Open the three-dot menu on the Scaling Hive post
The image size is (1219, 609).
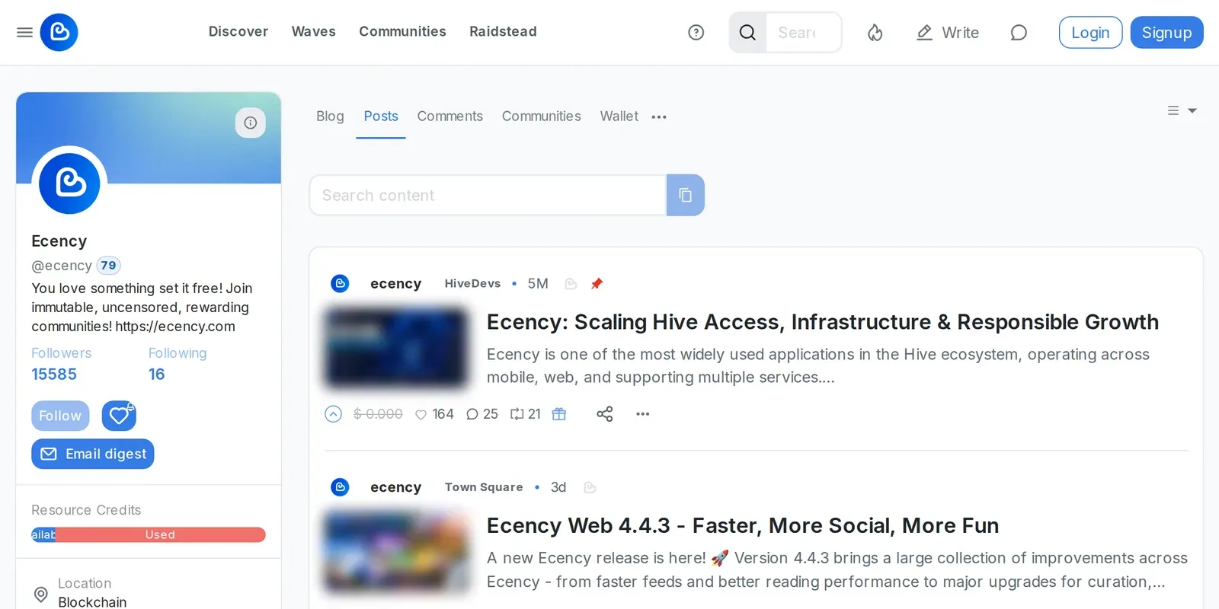point(643,414)
